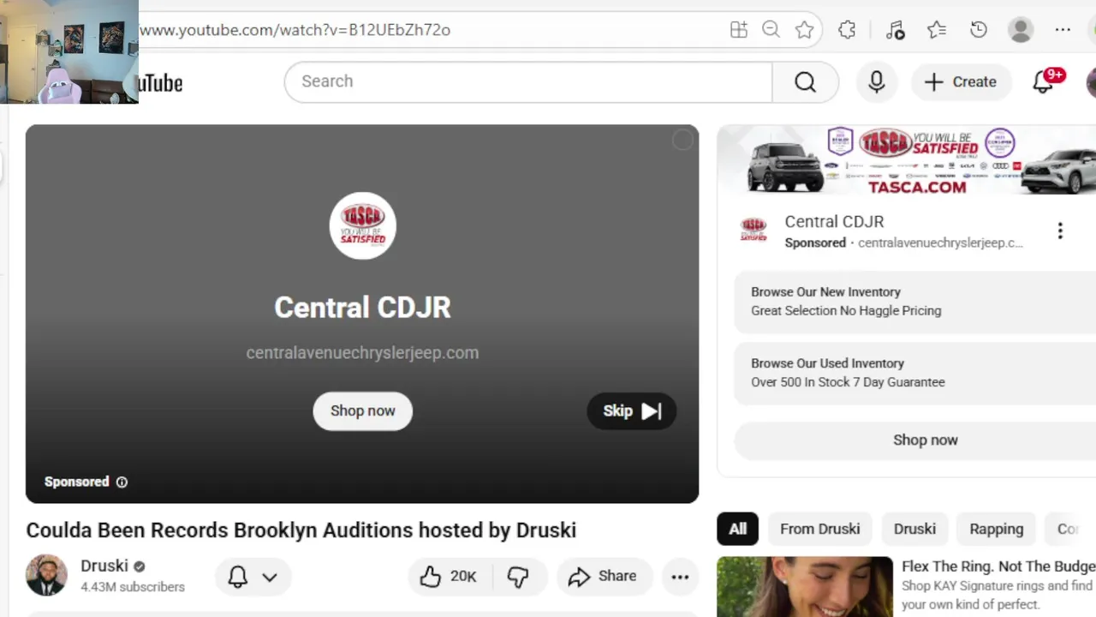Screen dimensions: 1096x617
Task: Select the Druski filter chip
Action: tap(914, 530)
